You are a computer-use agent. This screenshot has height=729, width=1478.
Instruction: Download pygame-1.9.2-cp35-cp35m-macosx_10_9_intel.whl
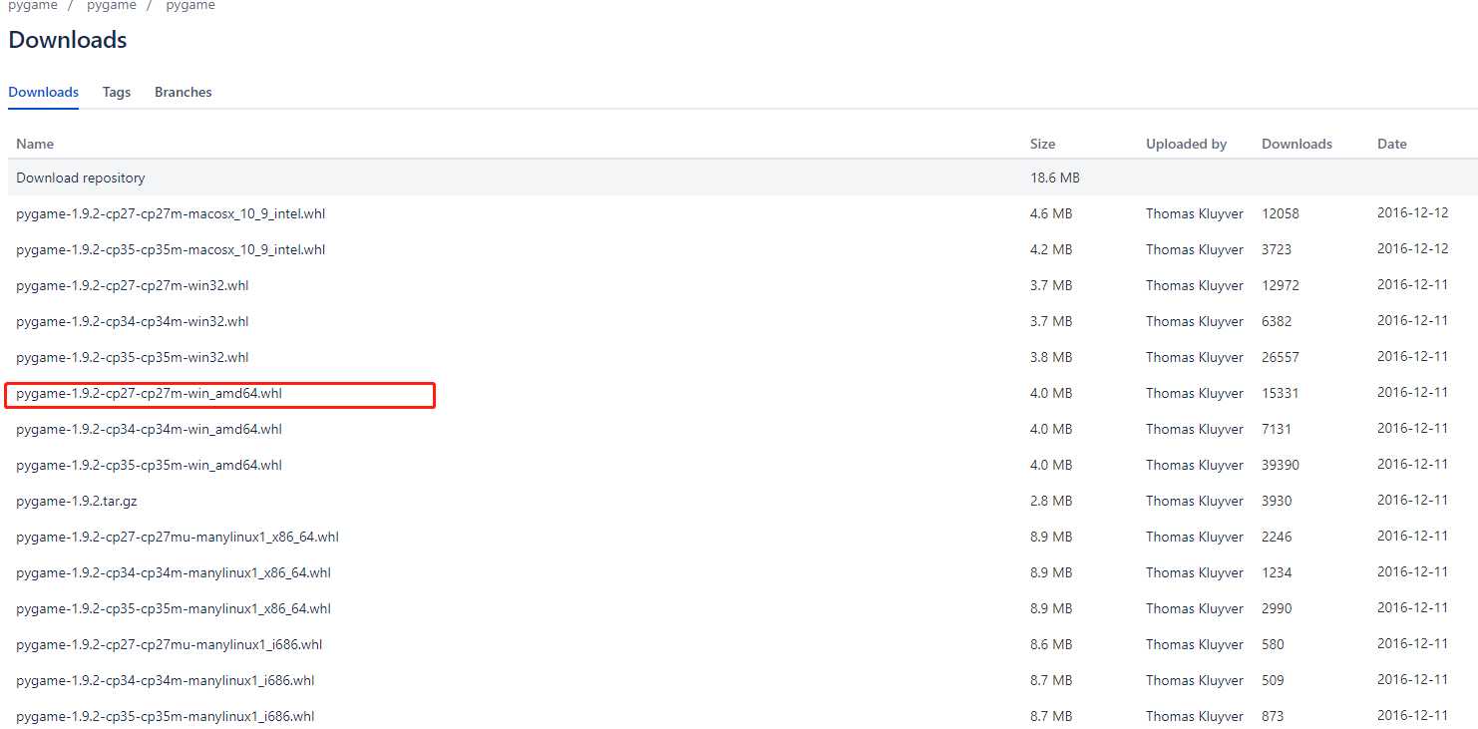point(171,249)
